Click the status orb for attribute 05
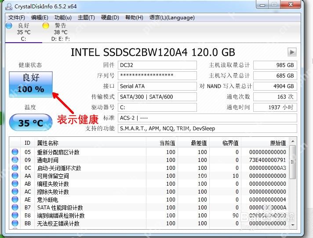 pyautogui.click(x=15, y=152)
